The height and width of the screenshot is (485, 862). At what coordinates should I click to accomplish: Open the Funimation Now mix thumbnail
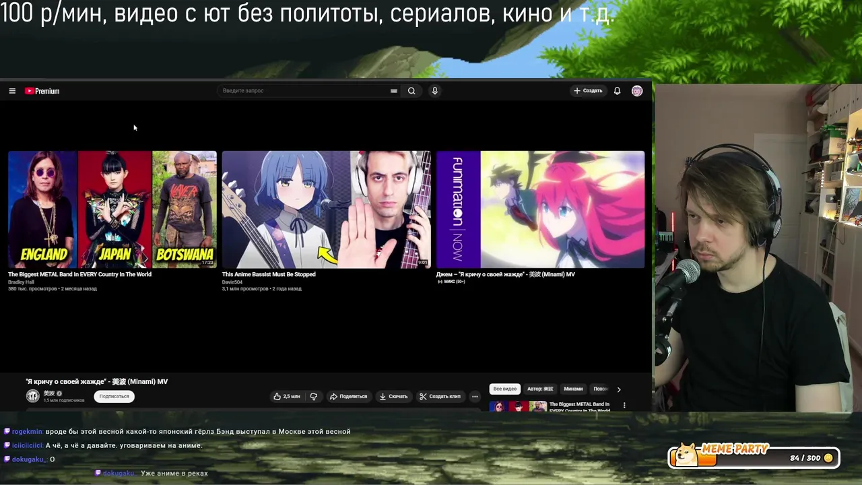[540, 209]
